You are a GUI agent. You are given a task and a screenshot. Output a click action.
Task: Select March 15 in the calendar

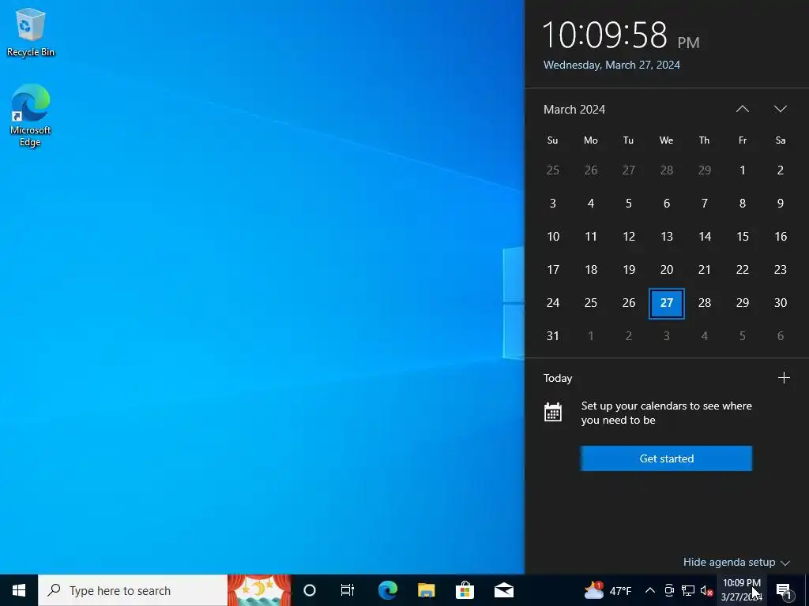(743, 237)
